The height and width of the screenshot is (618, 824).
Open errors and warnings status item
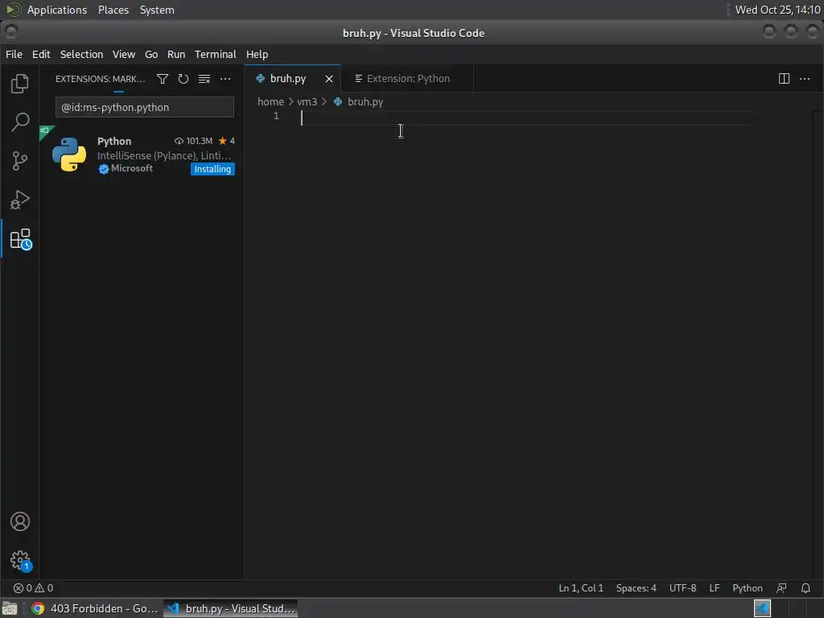[33, 588]
